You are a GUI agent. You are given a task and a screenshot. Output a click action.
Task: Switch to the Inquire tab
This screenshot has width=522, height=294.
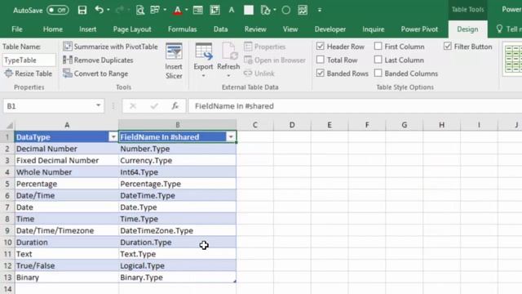[x=374, y=29]
